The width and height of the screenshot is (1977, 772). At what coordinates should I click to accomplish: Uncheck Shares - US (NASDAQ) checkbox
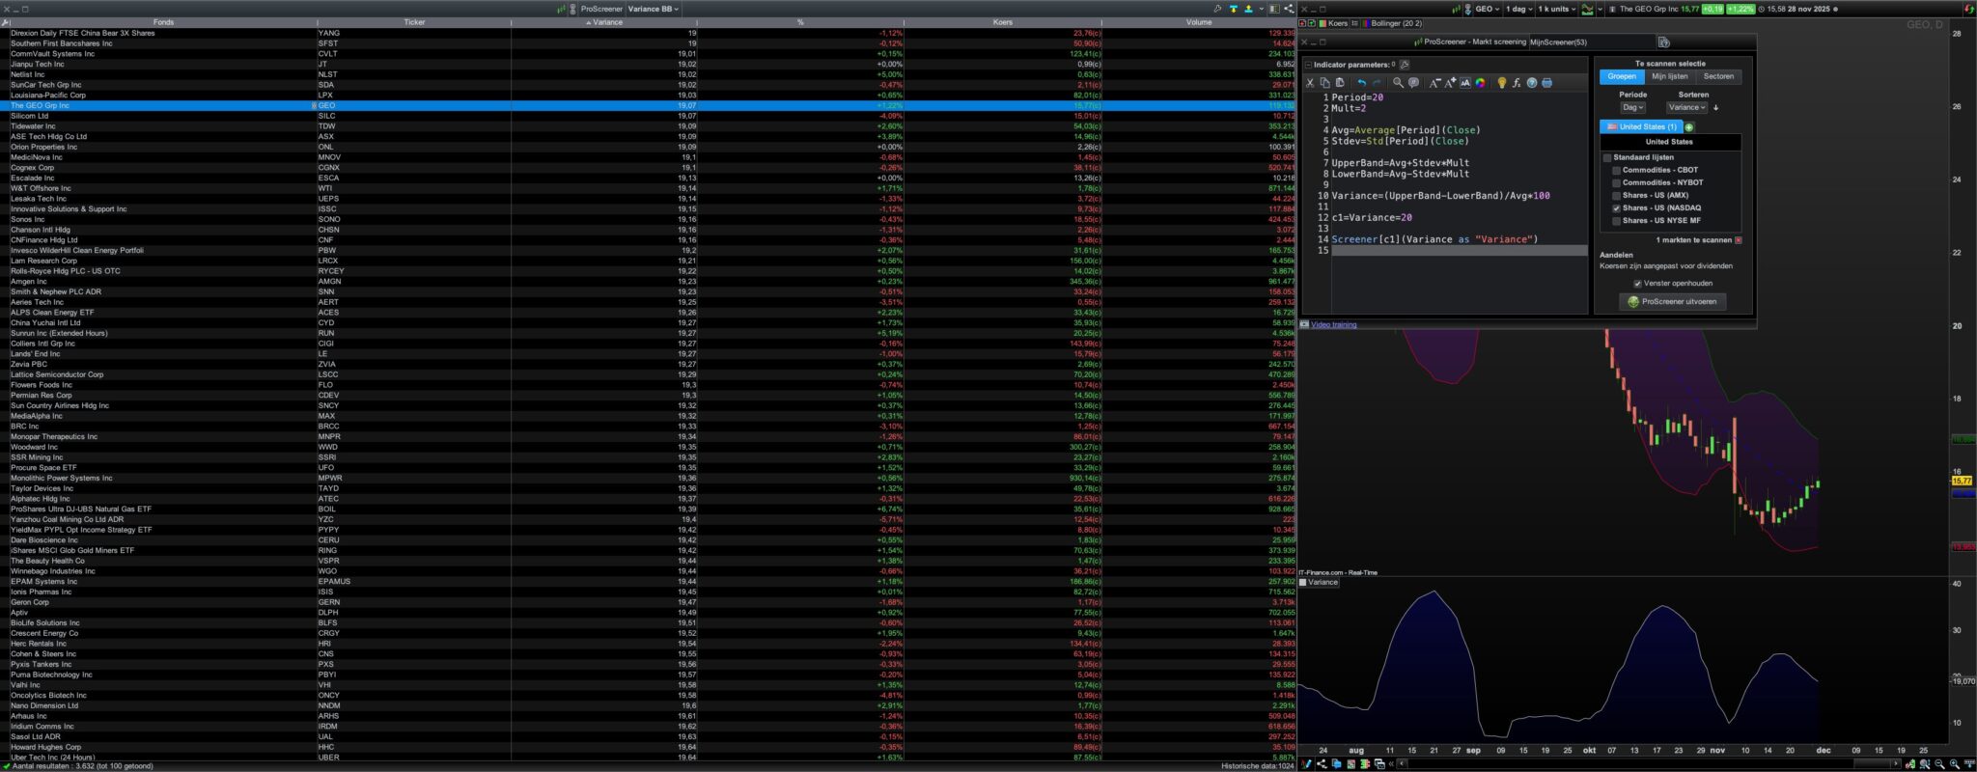[1617, 207]
